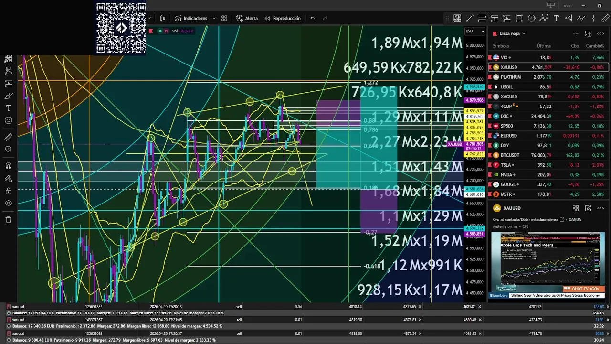The image size is (611, 344).
Task: Expand the Balance 9 880.42 EUR row
Action: pyautogui.click(x=9, y=340)
